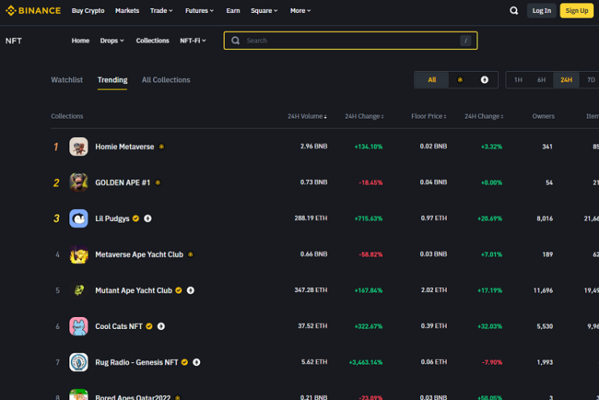The width and height of the screenshot is (599, 400).
Task: Set time range to 1H
Action: 518,80
